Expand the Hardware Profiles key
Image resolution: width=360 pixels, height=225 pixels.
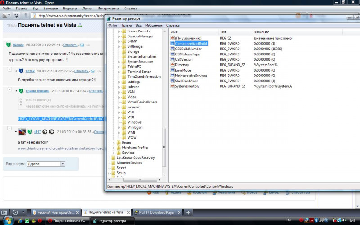(x=114, y=148)
